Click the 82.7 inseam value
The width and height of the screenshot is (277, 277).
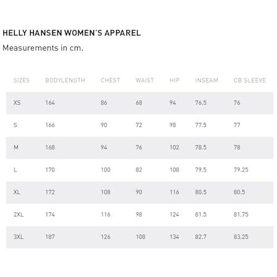click(201, 237)
